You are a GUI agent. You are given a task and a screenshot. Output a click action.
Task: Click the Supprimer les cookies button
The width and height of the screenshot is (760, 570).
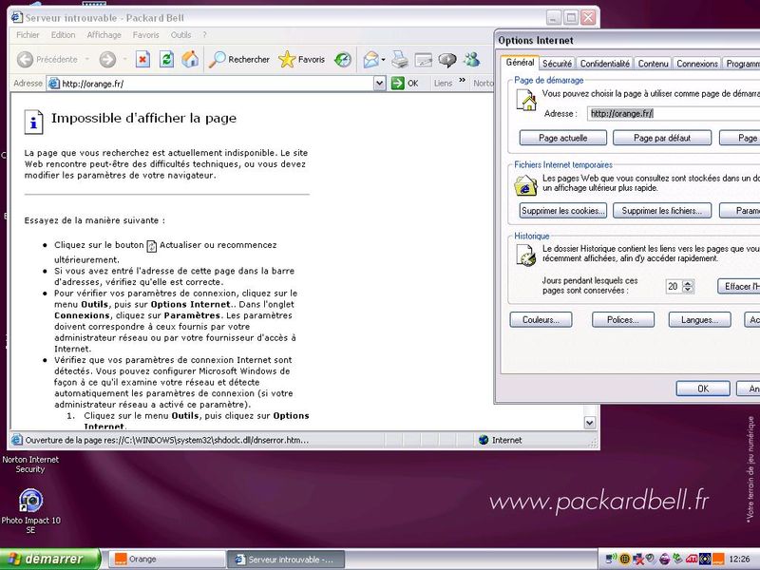[562, 210]
